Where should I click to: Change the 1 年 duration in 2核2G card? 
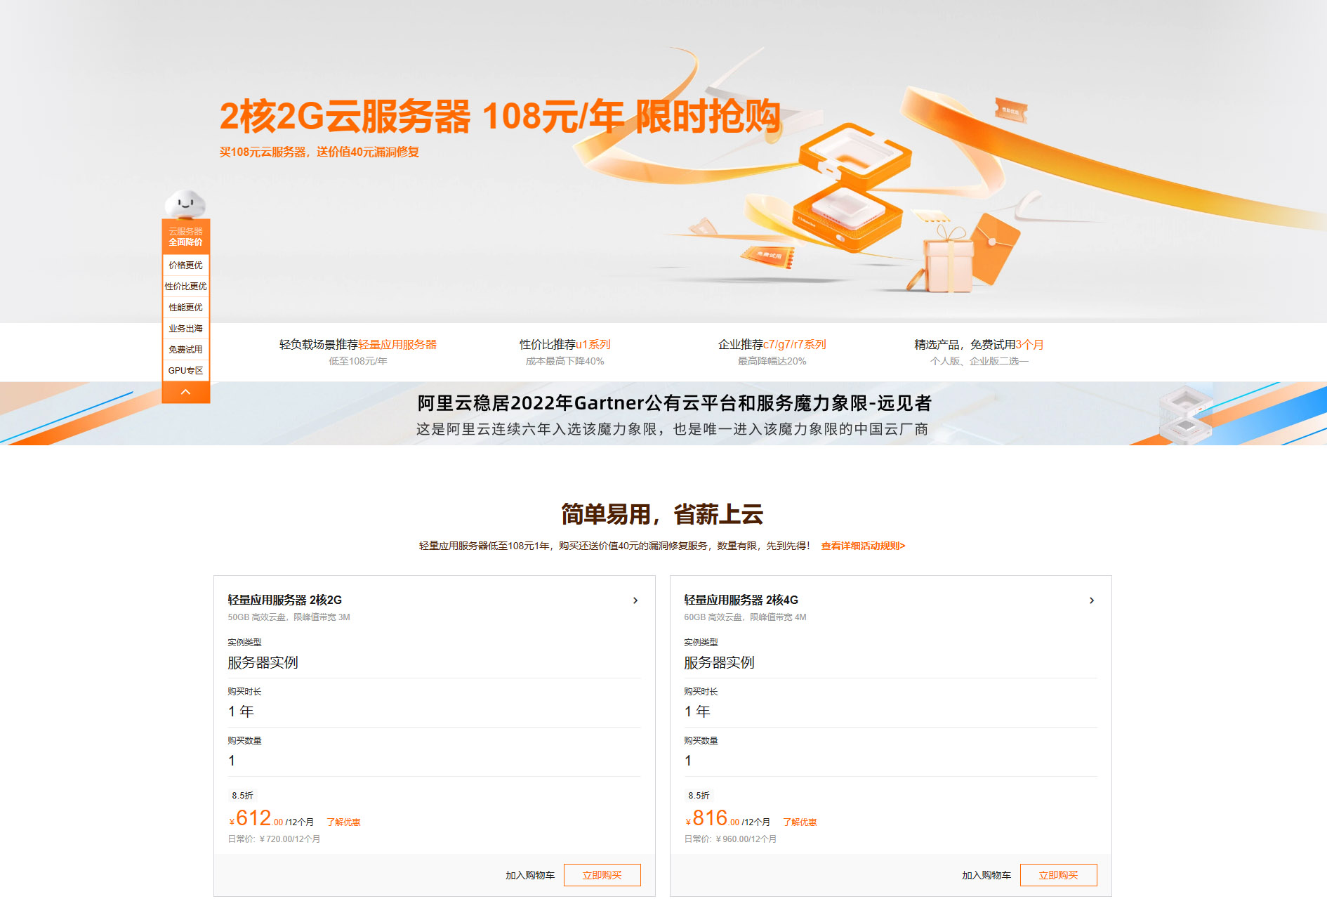(x=434, y=711)
